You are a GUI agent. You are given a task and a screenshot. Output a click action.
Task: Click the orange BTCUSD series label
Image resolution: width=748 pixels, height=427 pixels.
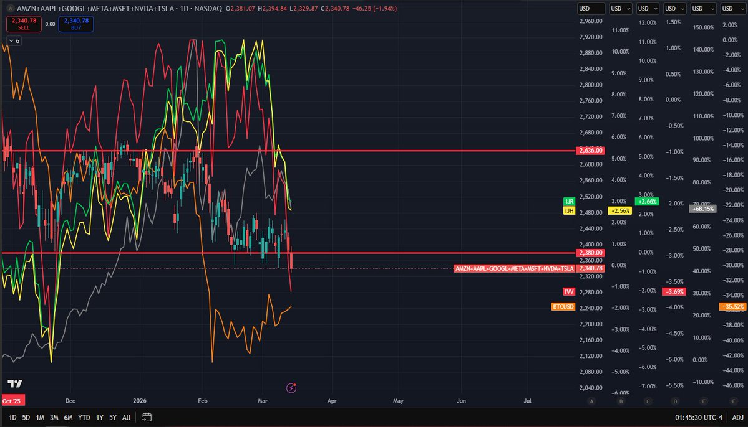tap(563, 307)
